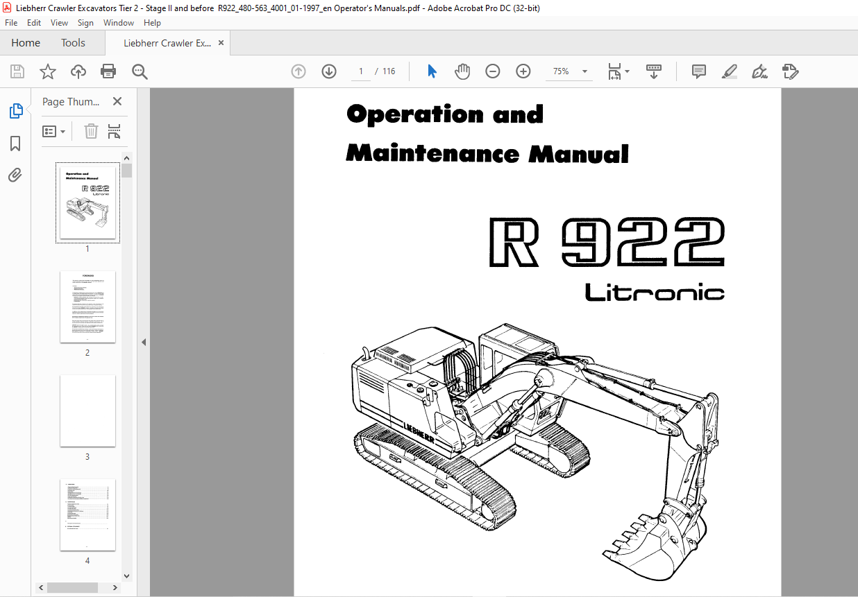
Task: Click the fit page width icon
Action: pyautogui.click(x=614, y=71)
